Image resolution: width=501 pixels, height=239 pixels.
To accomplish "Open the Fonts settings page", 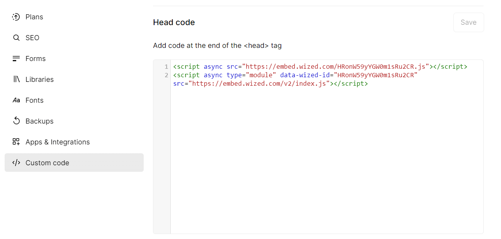I will point(35,100).
